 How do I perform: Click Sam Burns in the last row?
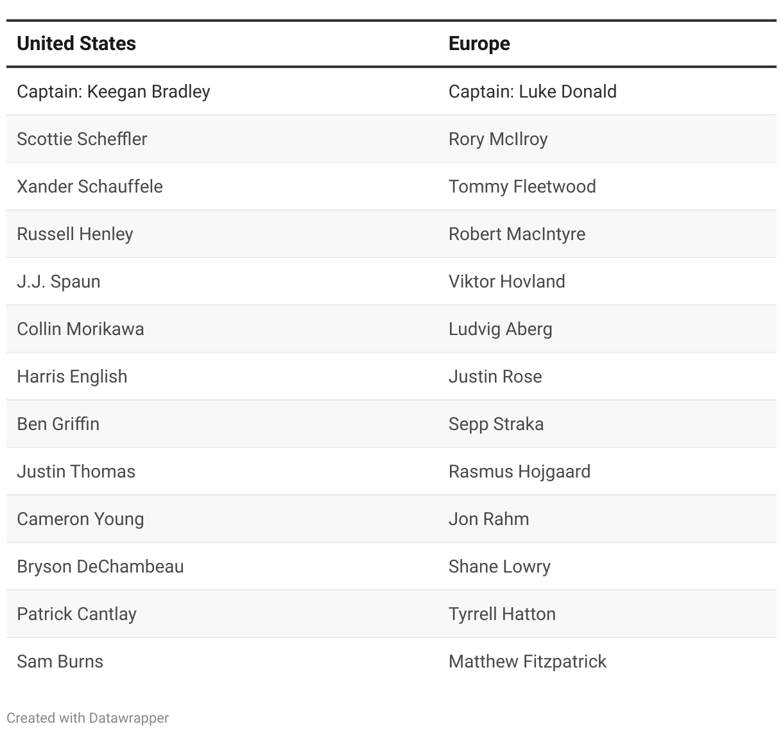(x=60, y=662)
